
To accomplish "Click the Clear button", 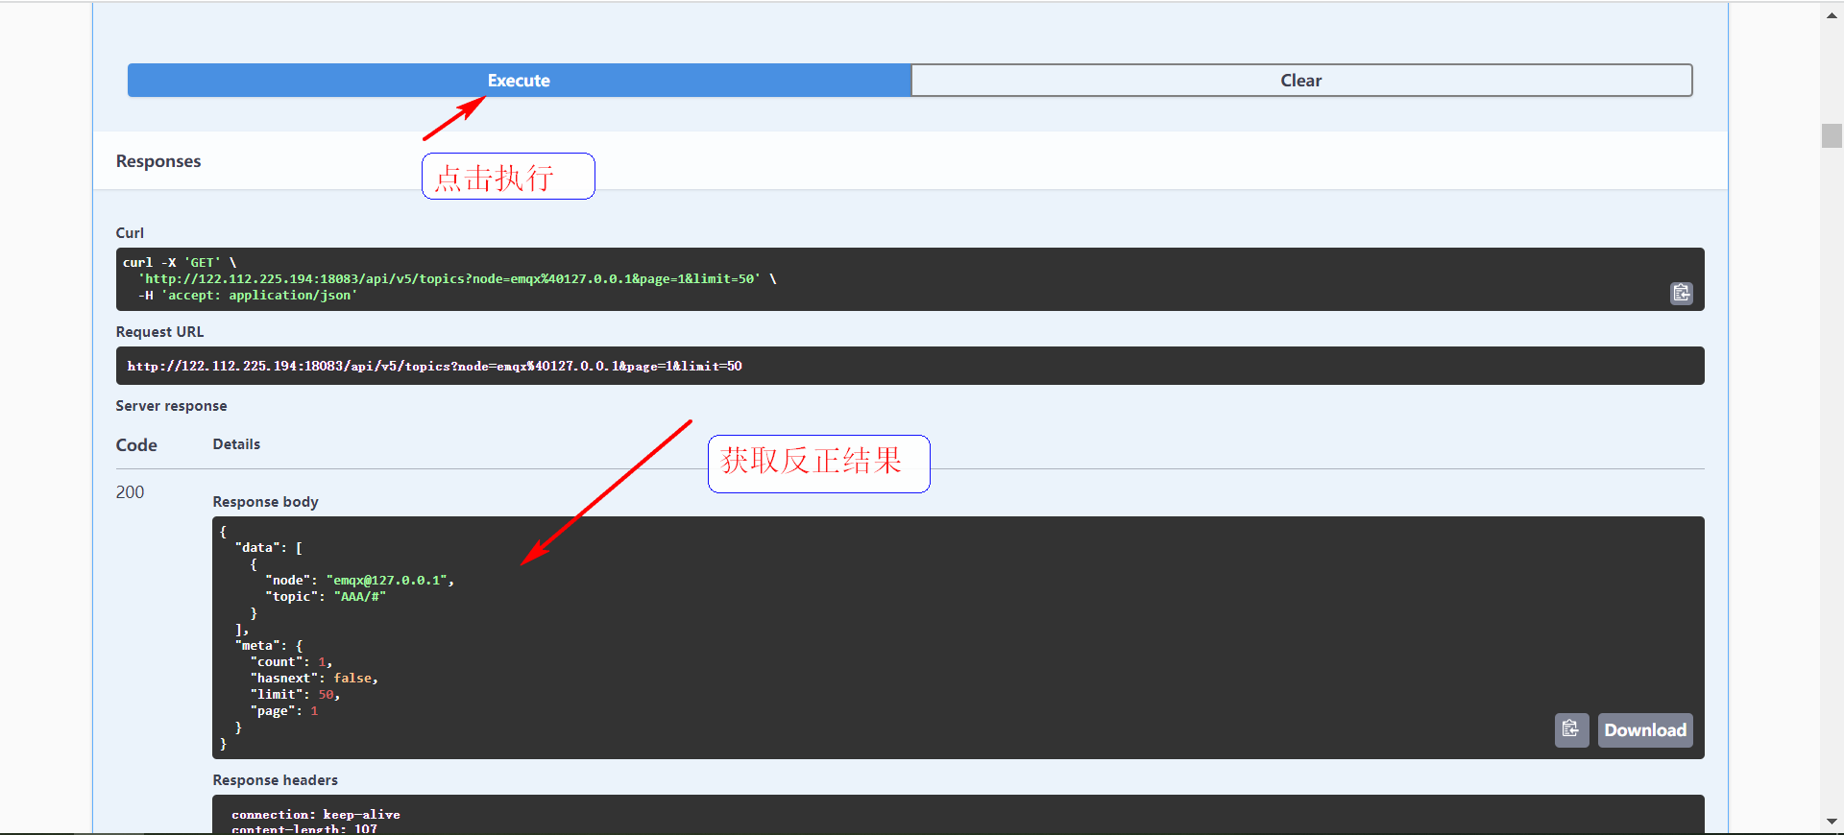I will (1301, 81).
